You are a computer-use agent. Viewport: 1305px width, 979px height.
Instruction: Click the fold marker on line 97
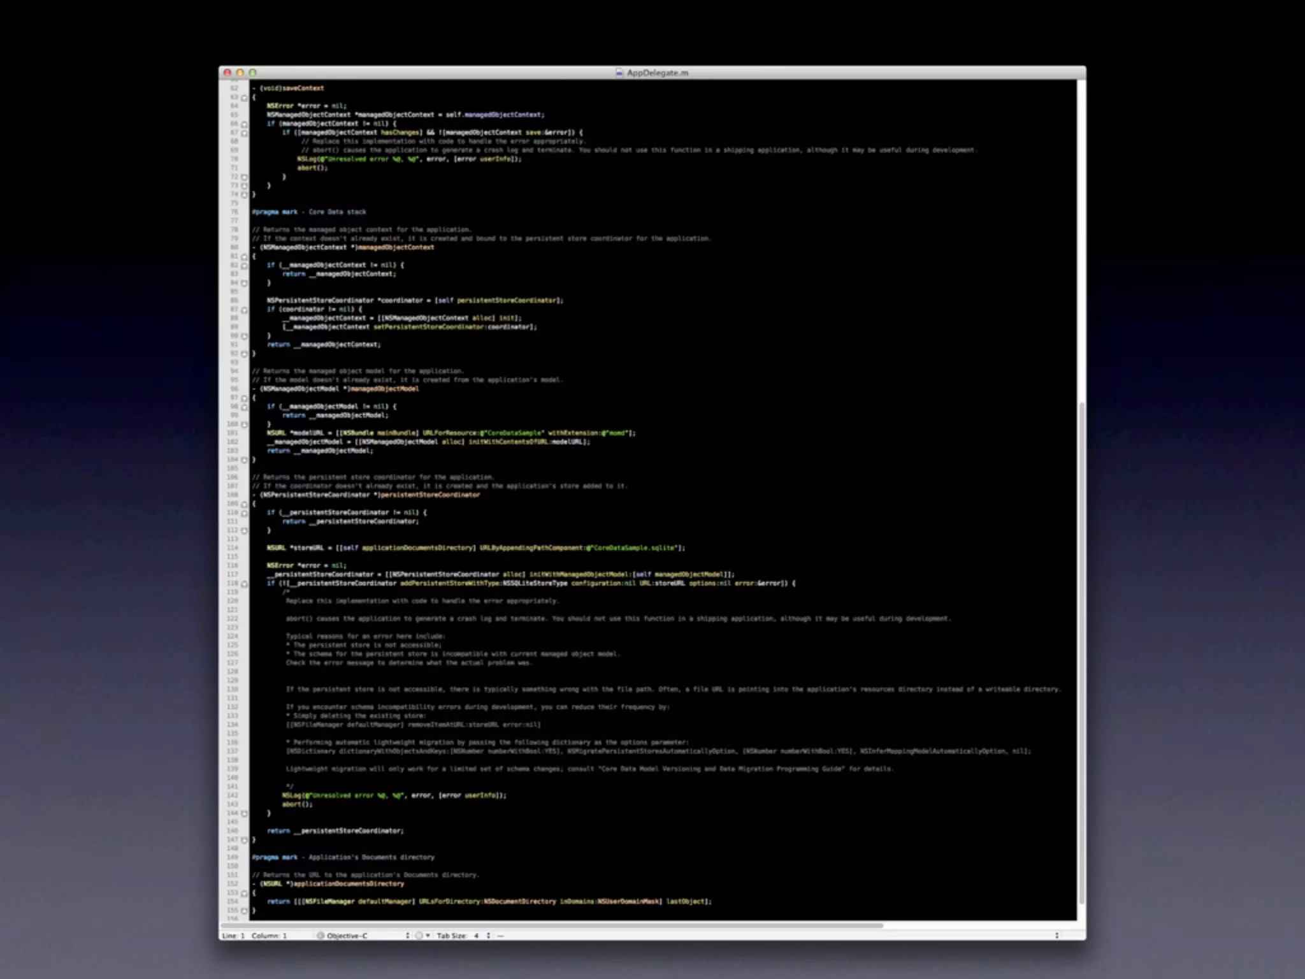tap(244, 398)
